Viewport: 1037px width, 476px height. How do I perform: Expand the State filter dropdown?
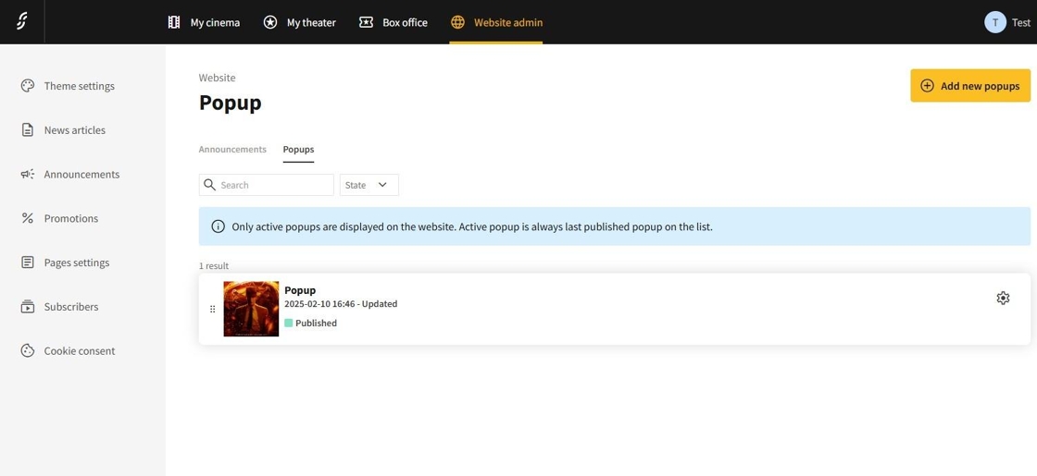pyautogui.click(x=369, y=185)
